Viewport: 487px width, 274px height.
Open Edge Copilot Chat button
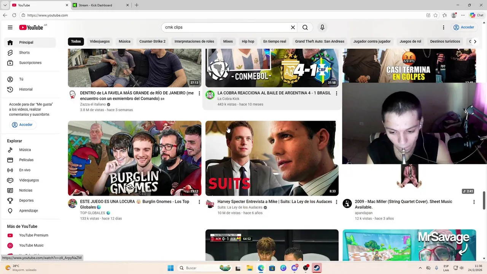point(477,15)
